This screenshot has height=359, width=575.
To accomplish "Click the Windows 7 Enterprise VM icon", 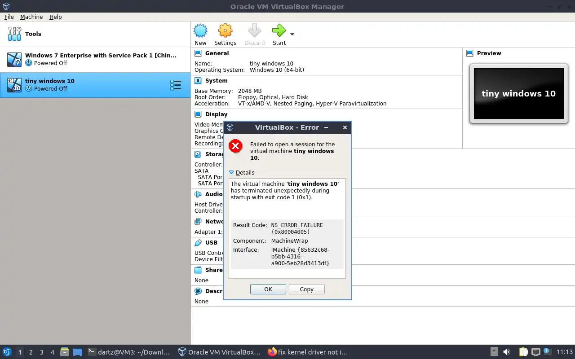I will (14, 59).
